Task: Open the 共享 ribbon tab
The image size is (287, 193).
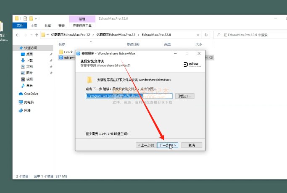Action: tap(47, 26)
